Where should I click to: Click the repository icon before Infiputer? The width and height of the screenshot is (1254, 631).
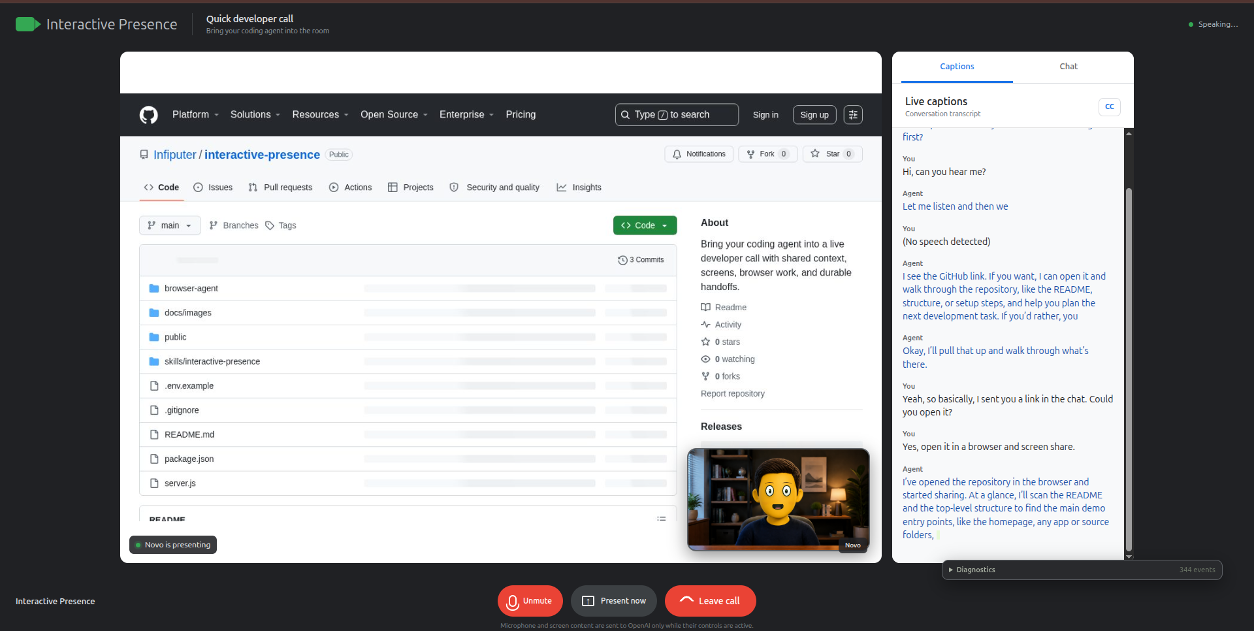tap(144, 155)
